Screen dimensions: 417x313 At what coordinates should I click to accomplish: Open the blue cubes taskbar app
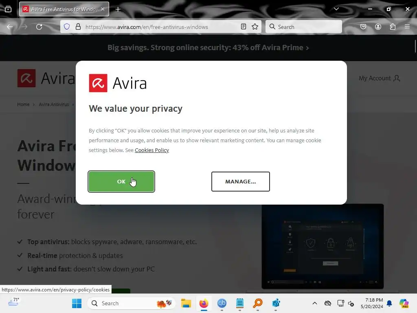pos(276,303)
